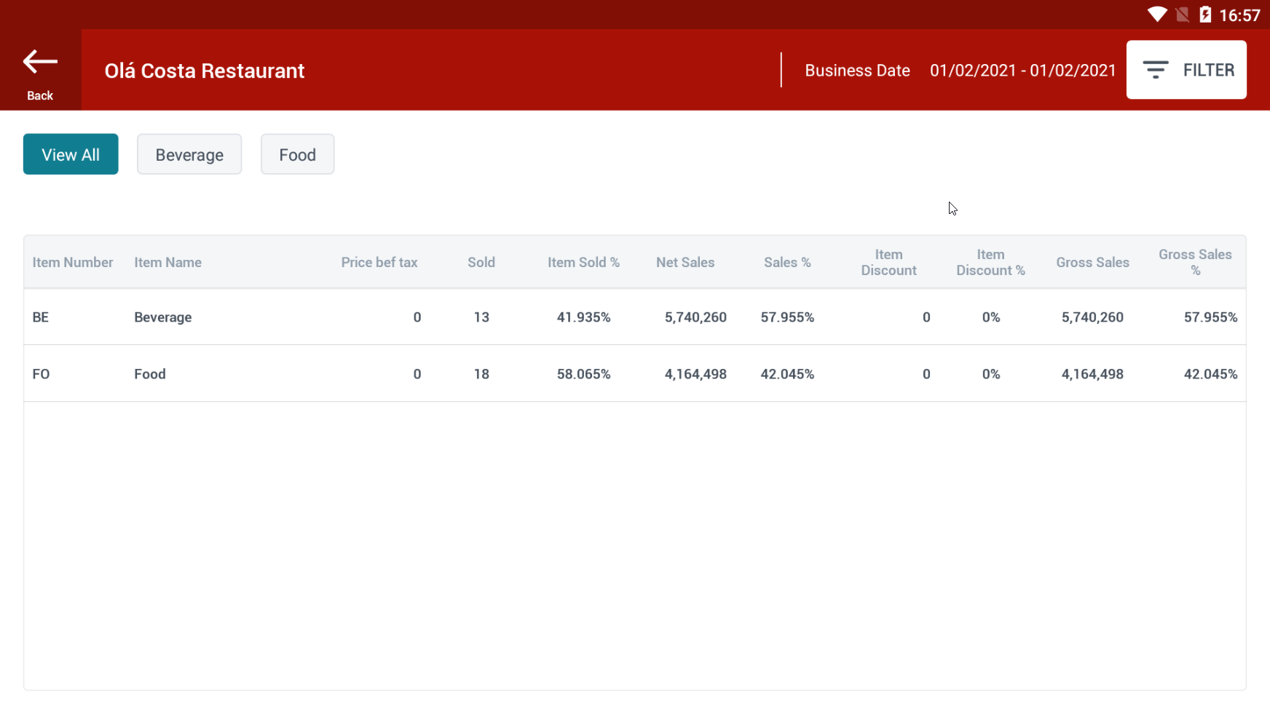Viewport: 1270px width, 714px height.
Task: Sort by Item Name column header
Action: 167,263
